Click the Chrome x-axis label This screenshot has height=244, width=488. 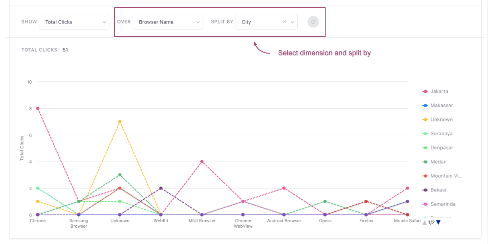coord(38,221)
